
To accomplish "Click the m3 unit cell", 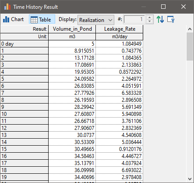I will [72, 36].
